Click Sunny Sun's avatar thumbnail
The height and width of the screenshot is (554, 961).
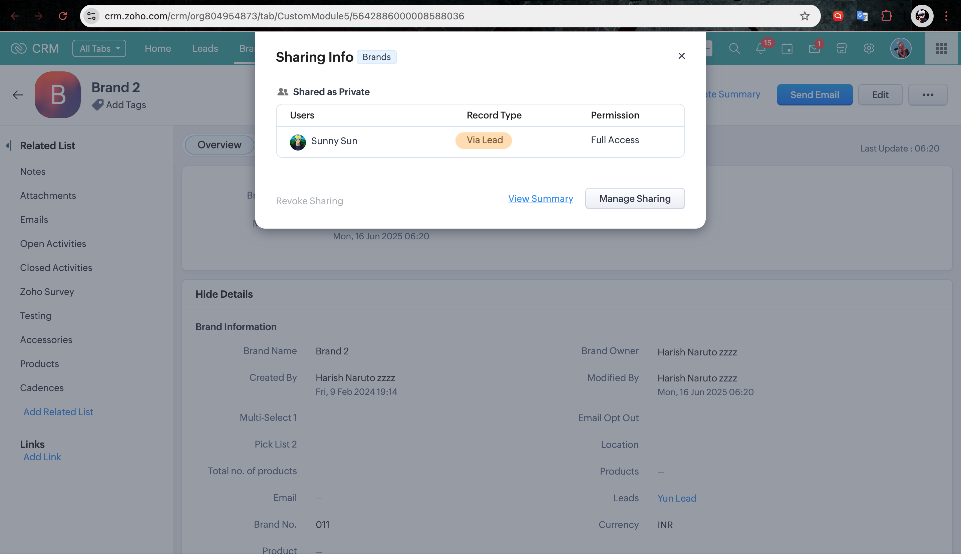(x=298, y=142)
